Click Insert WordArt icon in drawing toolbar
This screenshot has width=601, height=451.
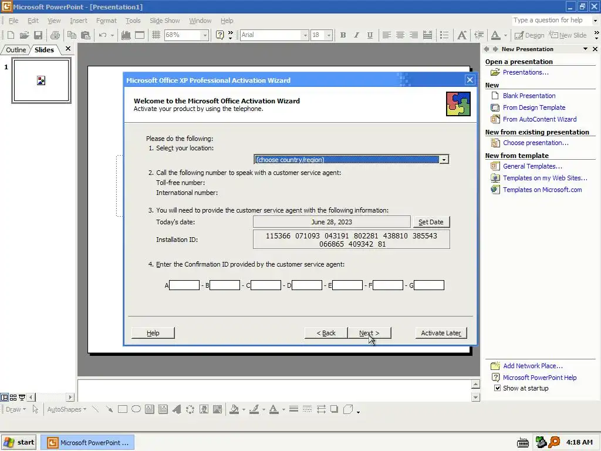177,409
